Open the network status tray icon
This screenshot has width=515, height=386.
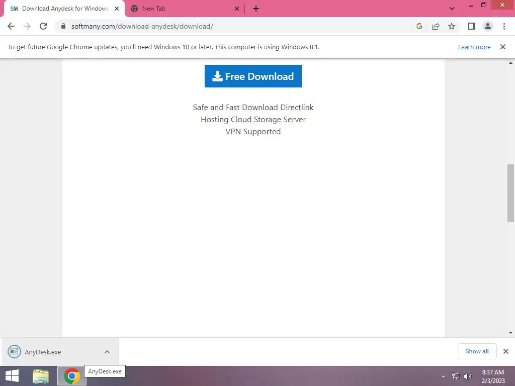coord(455,376)
